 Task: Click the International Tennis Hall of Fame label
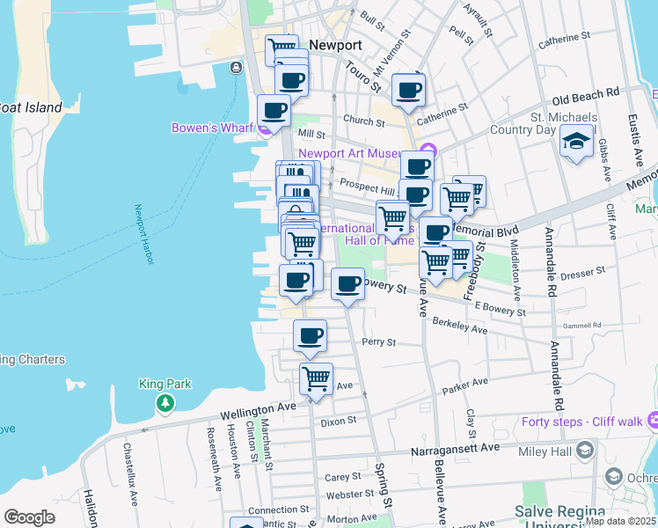tap(369, 234)
